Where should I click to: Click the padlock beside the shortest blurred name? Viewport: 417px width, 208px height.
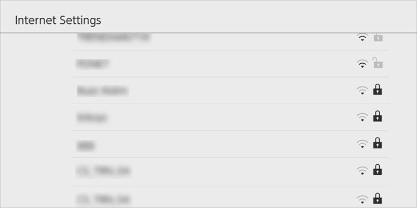[378, 143]
